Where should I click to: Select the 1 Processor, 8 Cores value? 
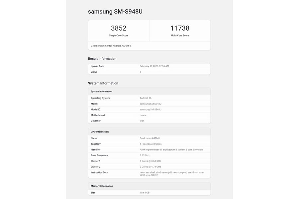tap(150, 144)
